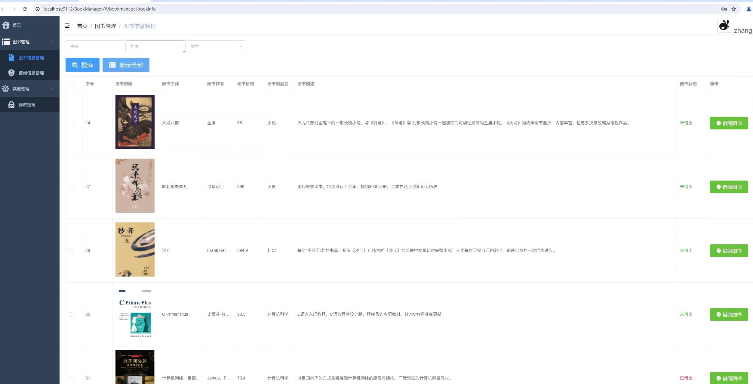Viewport: 753px width, 384px height.
Task: Collapse the 其他管理 sidebar section
Action: [x=52, y=88]
